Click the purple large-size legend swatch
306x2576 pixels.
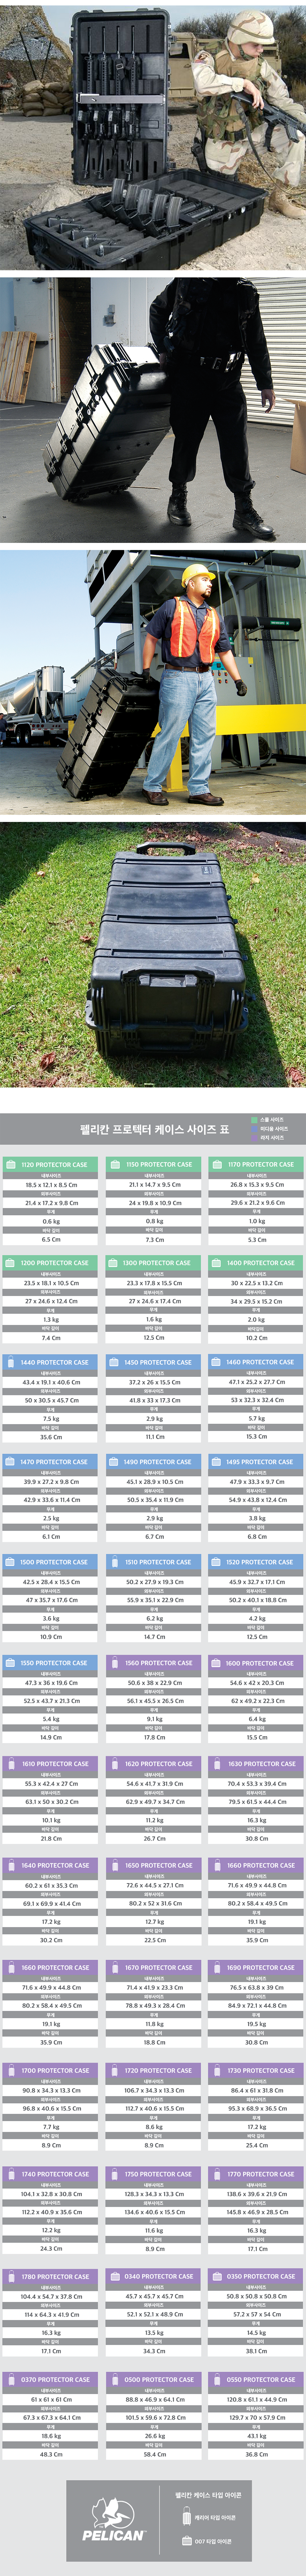(253, 1137)
